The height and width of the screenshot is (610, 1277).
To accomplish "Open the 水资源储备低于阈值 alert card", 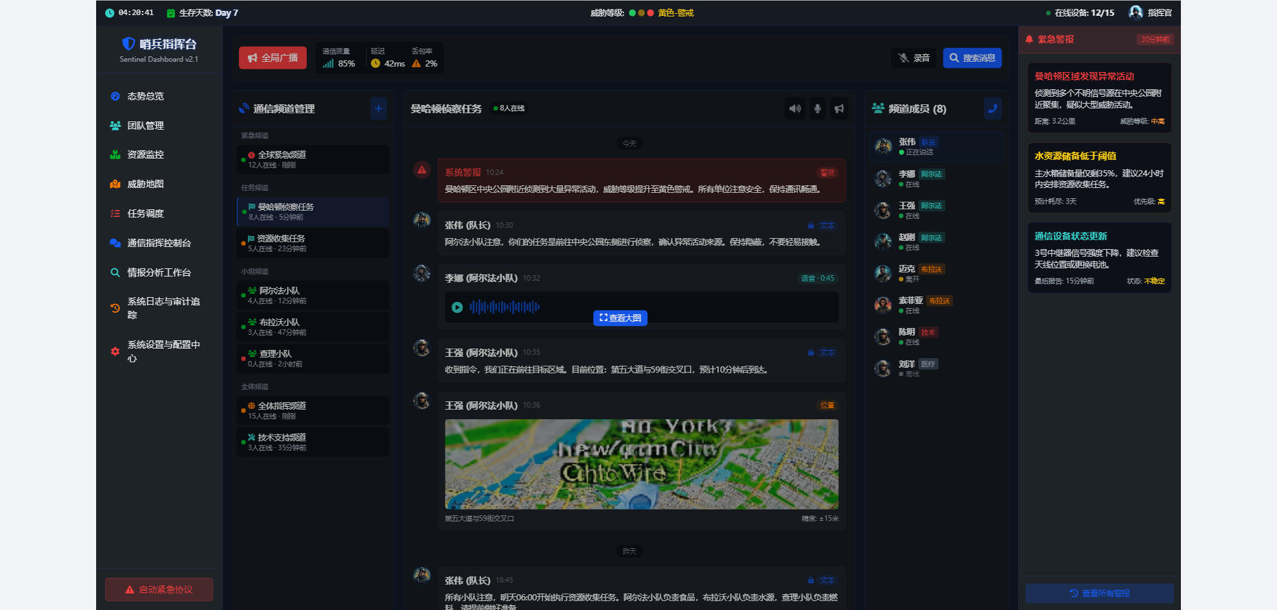I will [1099, 178].
